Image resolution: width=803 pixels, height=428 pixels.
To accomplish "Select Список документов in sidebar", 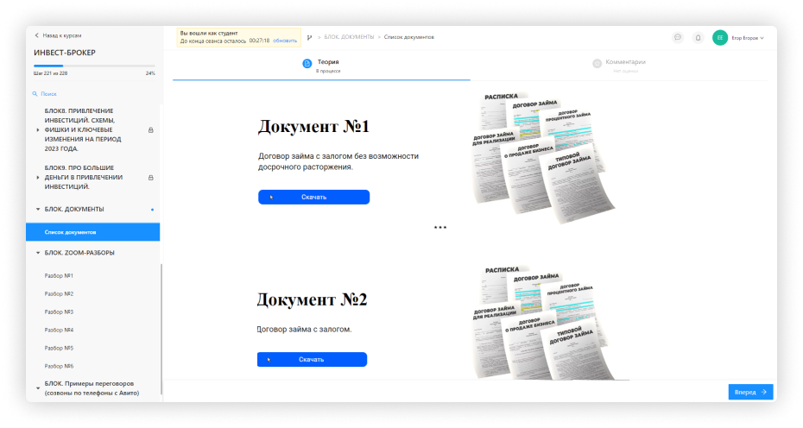I will 92,232.
